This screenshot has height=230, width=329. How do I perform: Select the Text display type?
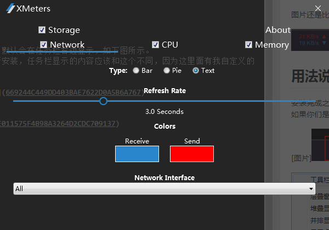click(195, 70)
